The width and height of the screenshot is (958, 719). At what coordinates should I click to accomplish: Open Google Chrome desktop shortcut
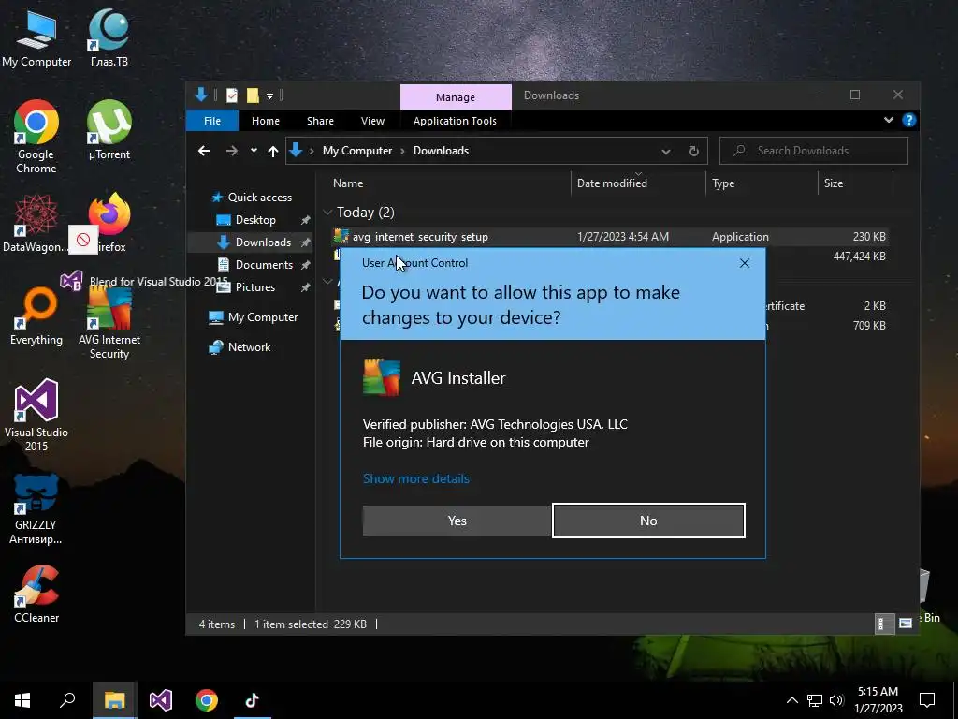point(36,137)
